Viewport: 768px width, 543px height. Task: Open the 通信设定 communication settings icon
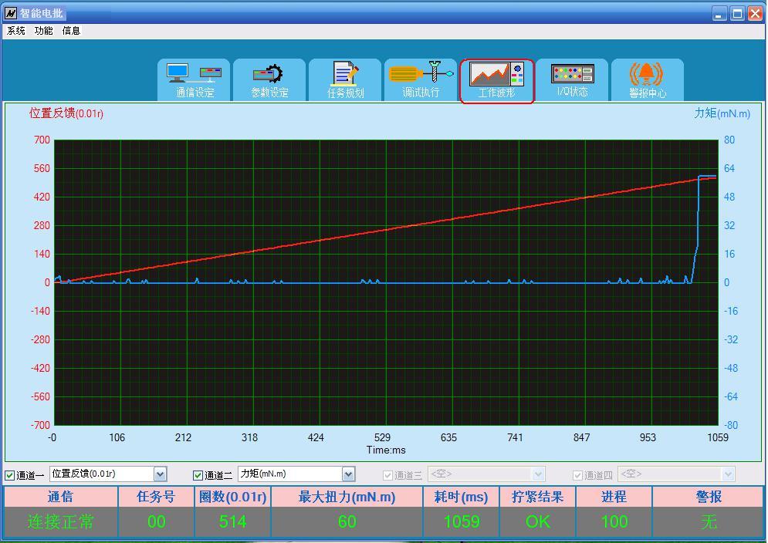[194, 79]
